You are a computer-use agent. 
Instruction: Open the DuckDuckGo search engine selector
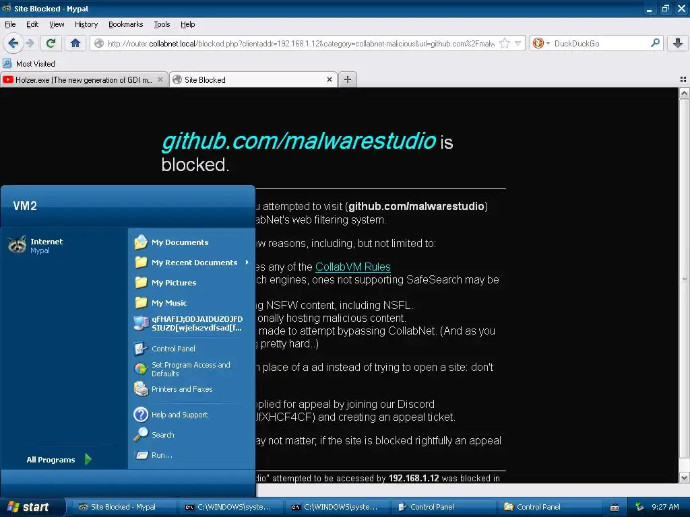541,43
